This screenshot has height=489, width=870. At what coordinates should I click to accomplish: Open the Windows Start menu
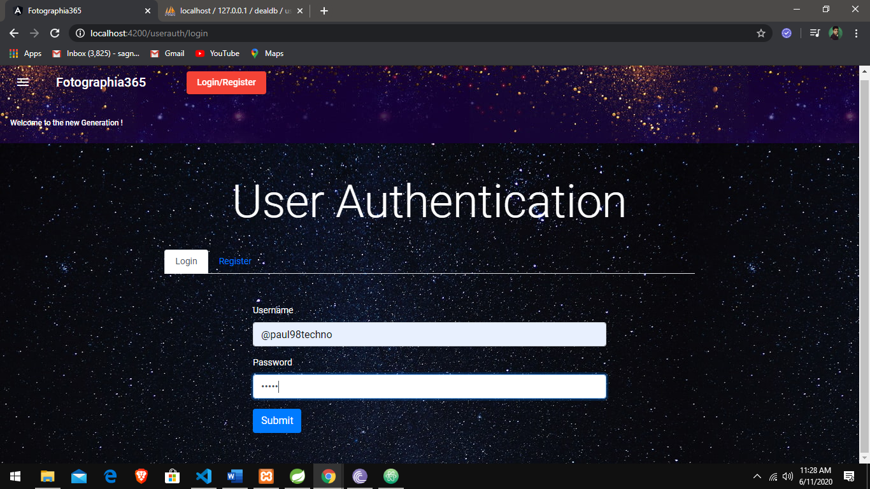coord(15,476)
